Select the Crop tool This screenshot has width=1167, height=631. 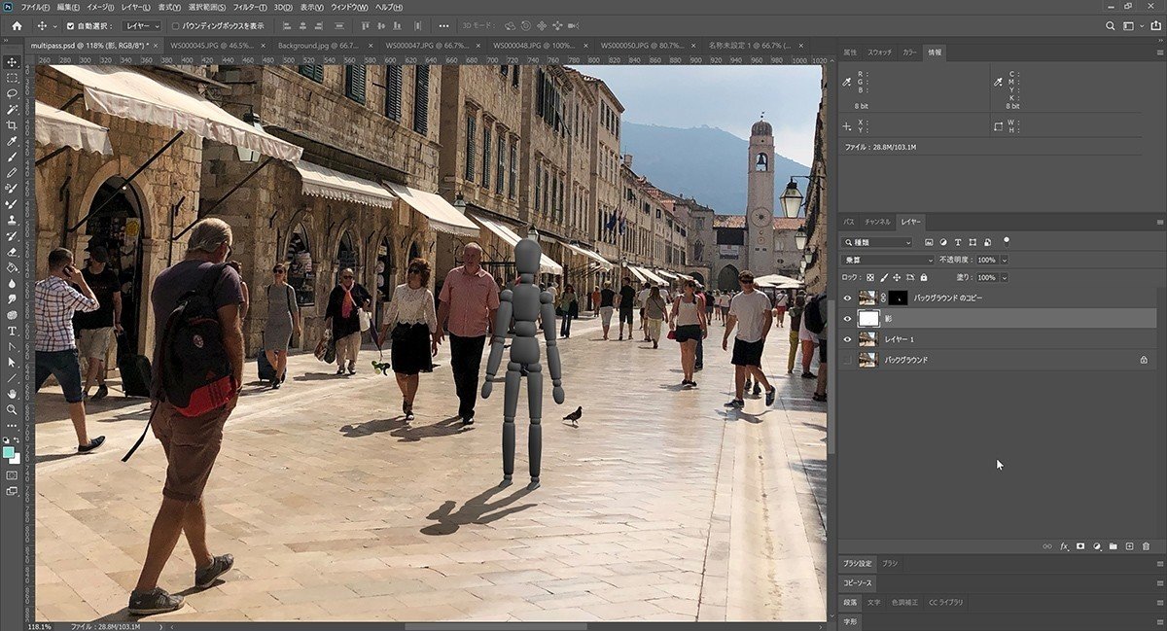coord(12,125)
